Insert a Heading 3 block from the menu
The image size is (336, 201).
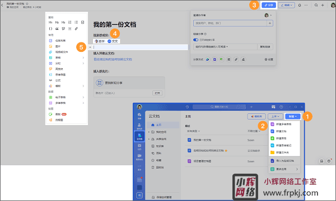click(x=63, y=22)
